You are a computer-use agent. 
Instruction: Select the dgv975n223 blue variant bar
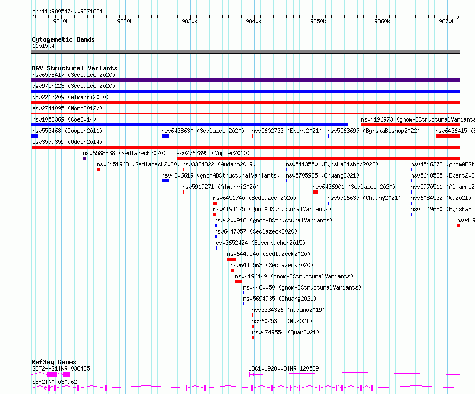tap(246, 91)
